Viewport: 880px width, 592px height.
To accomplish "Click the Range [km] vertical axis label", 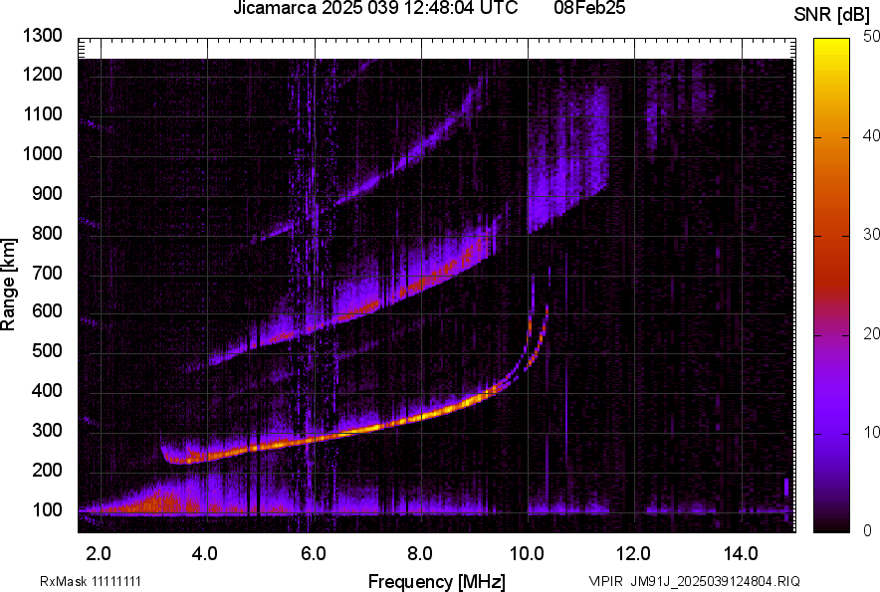I will point(9,283).
